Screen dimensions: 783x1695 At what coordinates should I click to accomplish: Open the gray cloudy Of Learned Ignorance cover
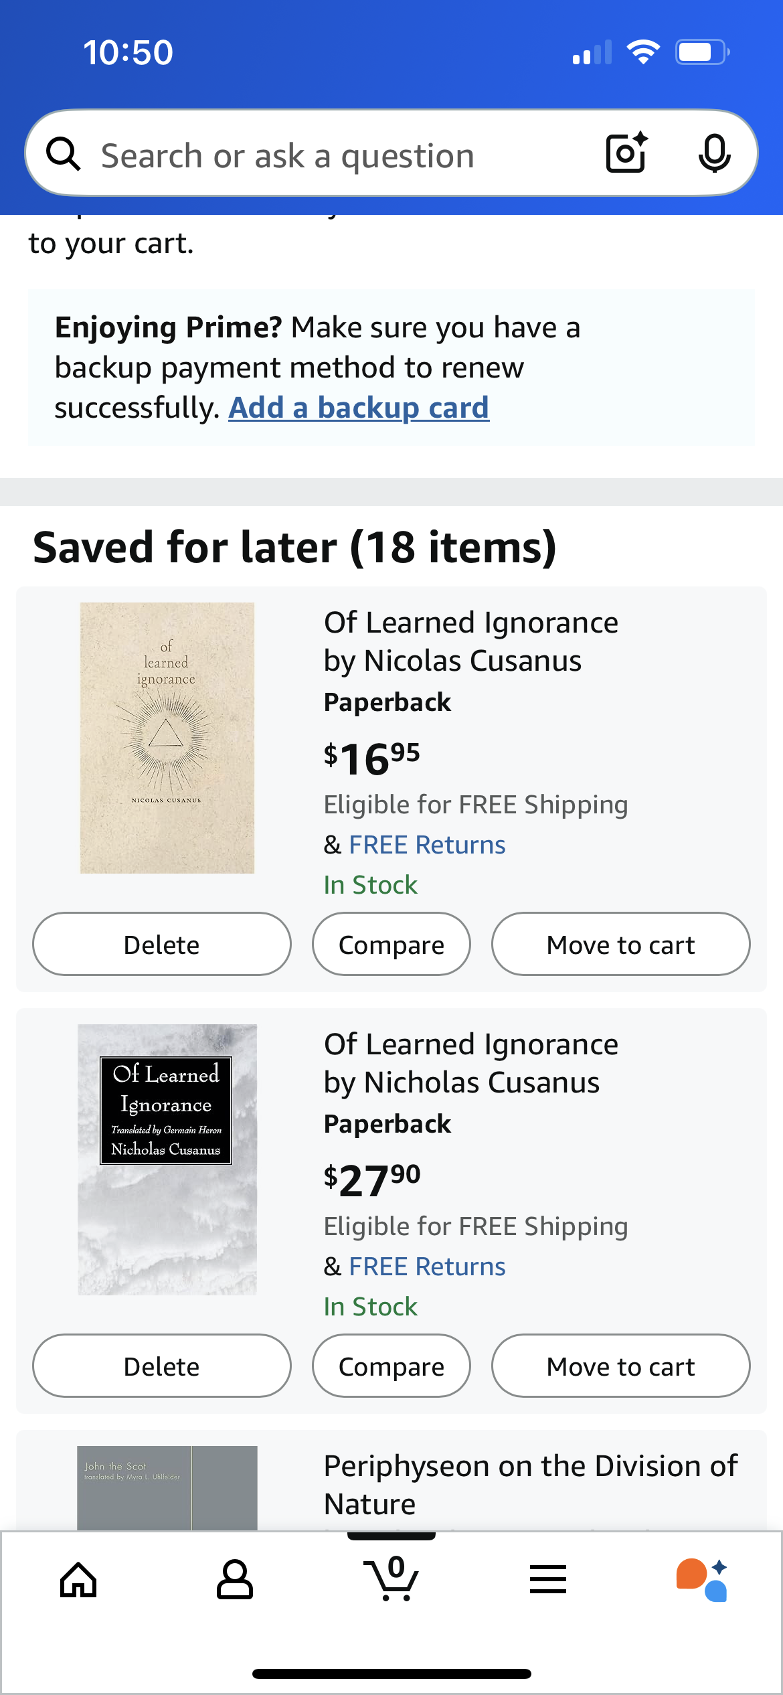point(167,1159)
